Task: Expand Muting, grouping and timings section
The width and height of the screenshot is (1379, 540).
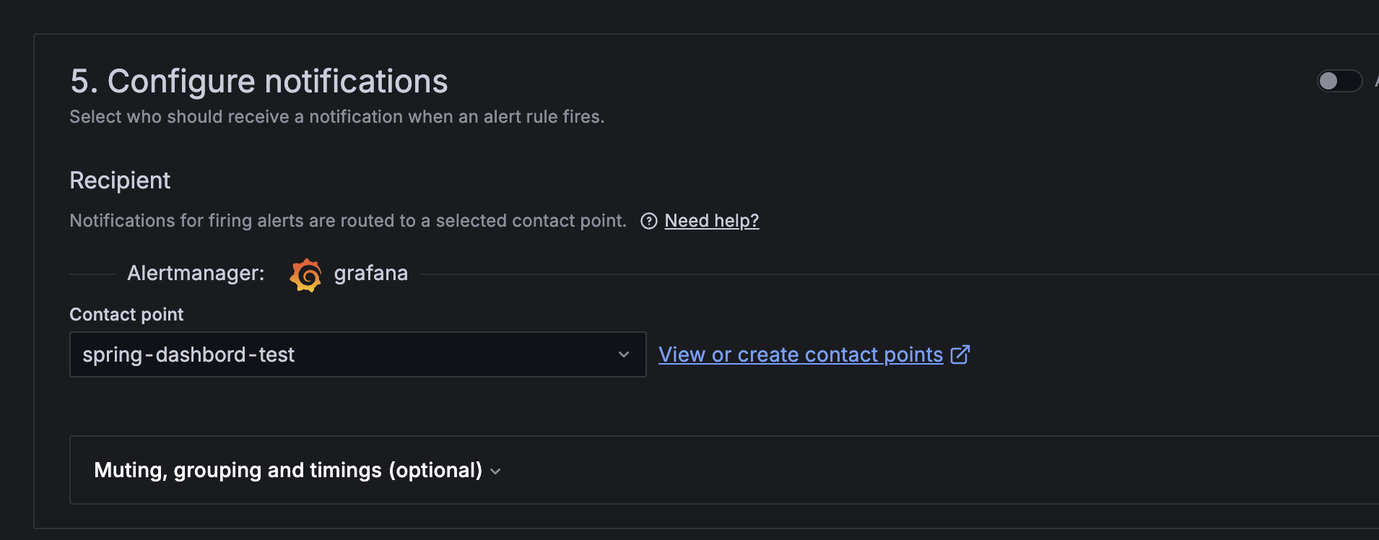Action: click(x=288, y=471)
